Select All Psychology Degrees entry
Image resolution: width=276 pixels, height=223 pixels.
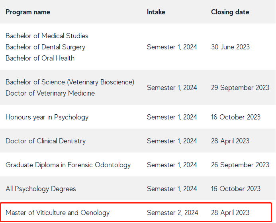tap(41, 189)
